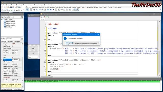
Task: Switch to the События tab in inspector
Action: point(10,41)
